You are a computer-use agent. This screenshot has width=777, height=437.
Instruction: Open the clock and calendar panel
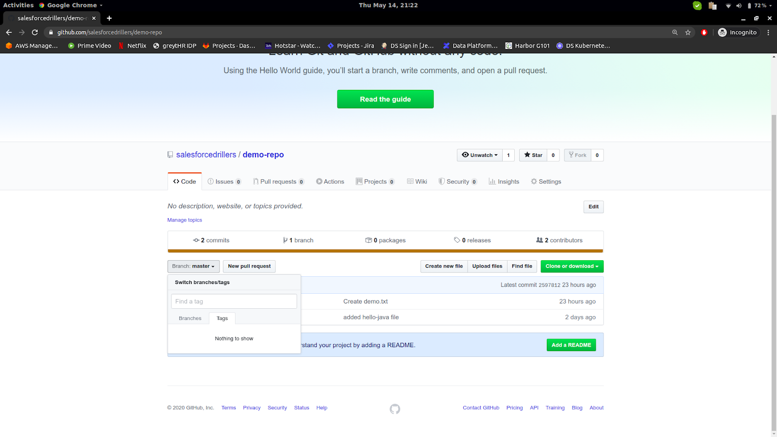coord(388,5)
